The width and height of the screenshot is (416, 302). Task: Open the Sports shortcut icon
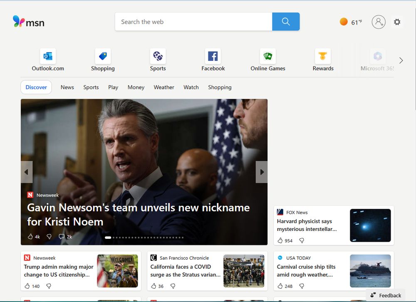(x=158, y=56)
